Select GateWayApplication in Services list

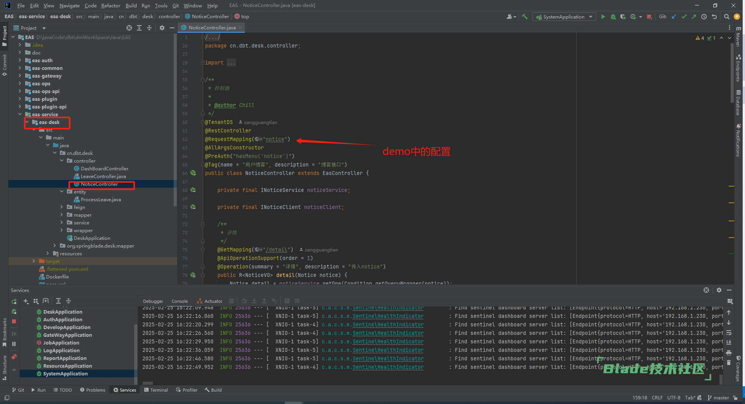click(67, 335)
